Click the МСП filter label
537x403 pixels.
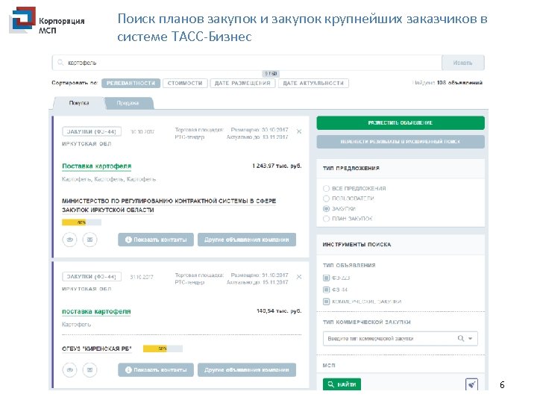(x=329, y=365)
